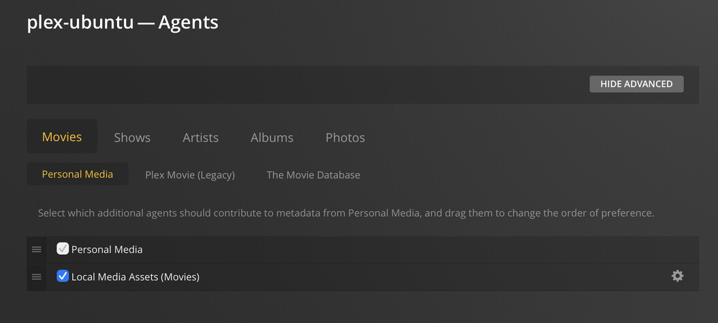
Task: Switch to the Shows tab
Action: 132,138
